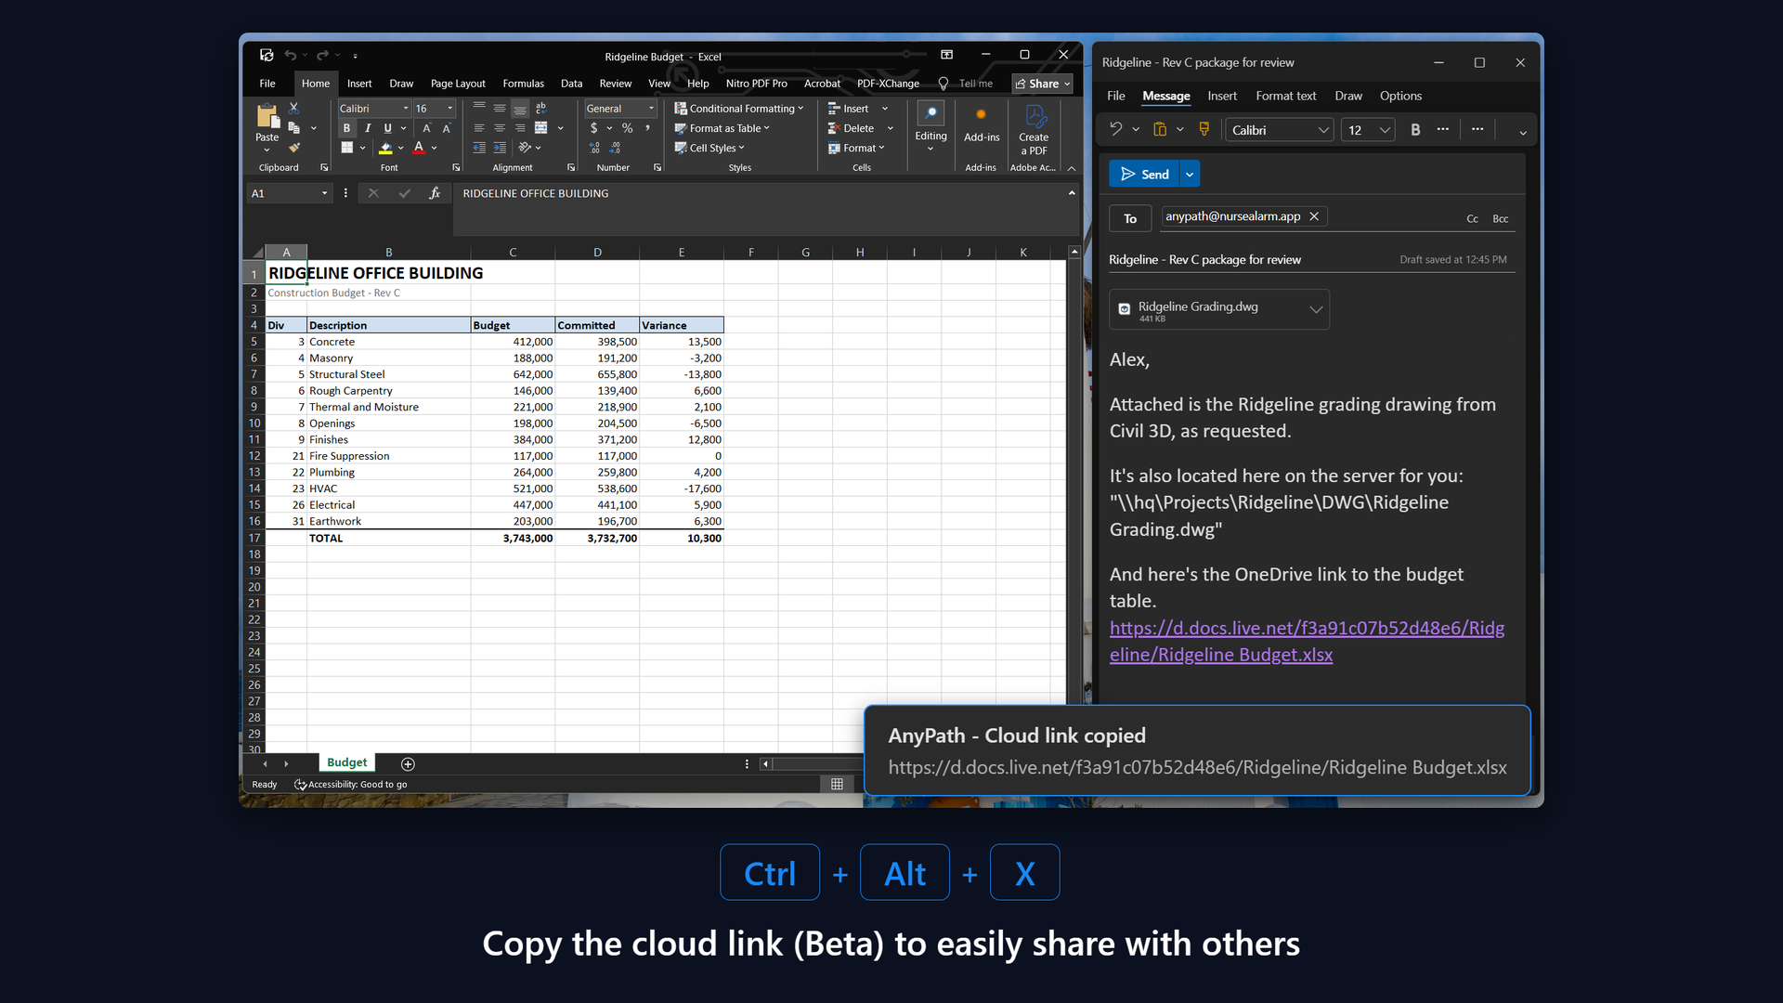Open the Send options dropdown arrow
The height and width of the screenshot is (1003, 1783).
pos(1190,174)
